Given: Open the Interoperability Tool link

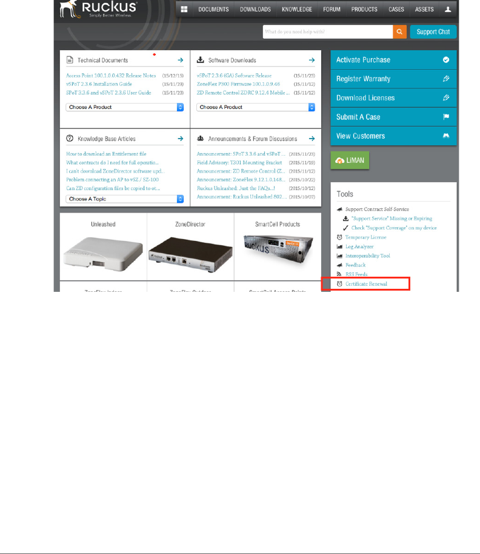Looking at the screenshot, I should (367, 256).
